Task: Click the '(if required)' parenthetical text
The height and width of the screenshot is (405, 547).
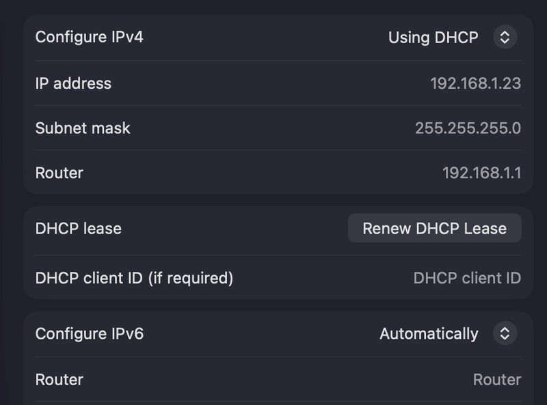Action: tap(191, 278)
